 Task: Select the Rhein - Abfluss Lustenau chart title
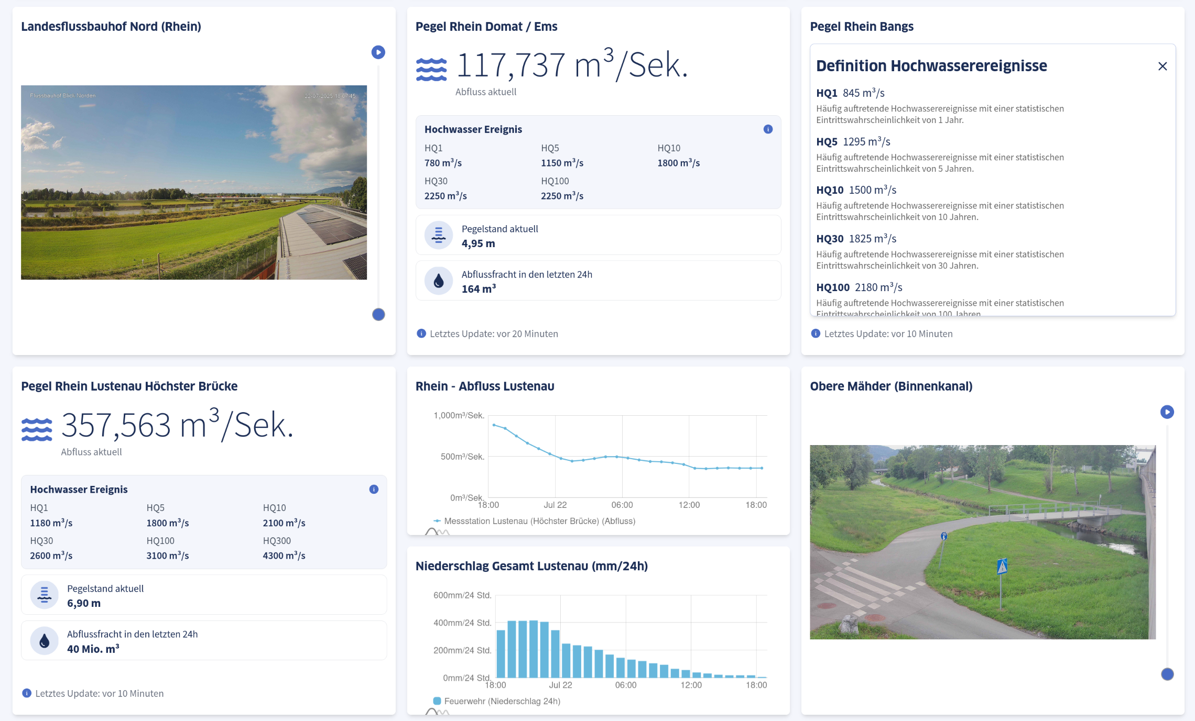point(485,386)
